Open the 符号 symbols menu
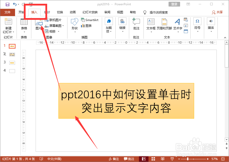 tap(197, 25)
